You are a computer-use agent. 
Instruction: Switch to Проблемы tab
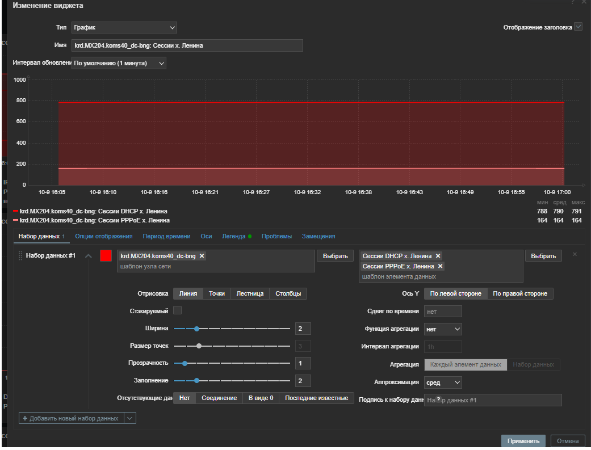(x=276, y=236)
